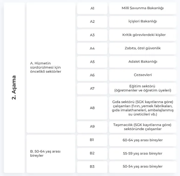The image size is (180, 176).
Task: Select the A3 code cell
Action: tap(92, 35)
